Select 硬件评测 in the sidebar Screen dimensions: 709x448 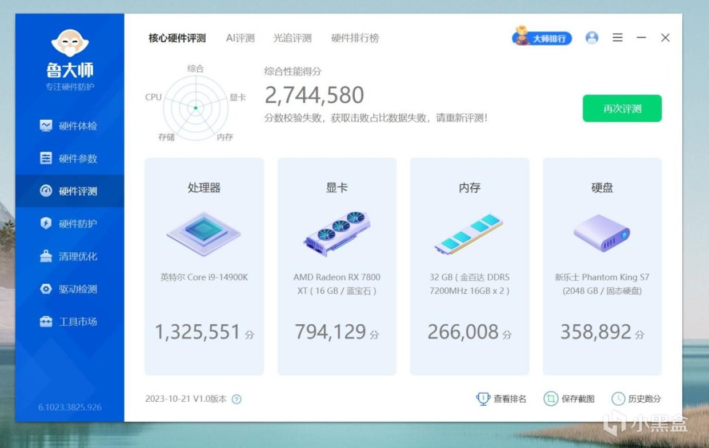(69, 191)
